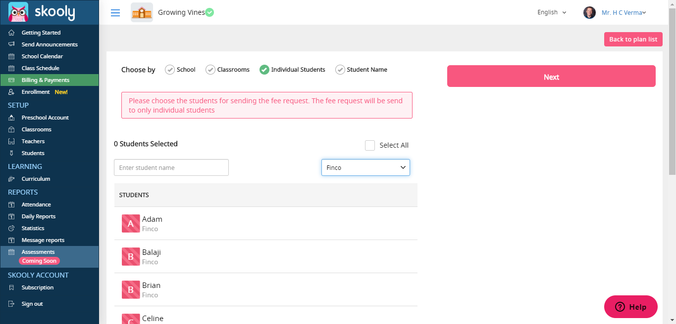Click the Attendance report icon
The height and width of the screenshot is (324, 676).
tap(11, 204)
